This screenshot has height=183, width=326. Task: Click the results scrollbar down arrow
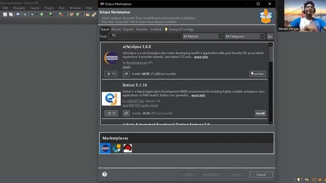270,123
